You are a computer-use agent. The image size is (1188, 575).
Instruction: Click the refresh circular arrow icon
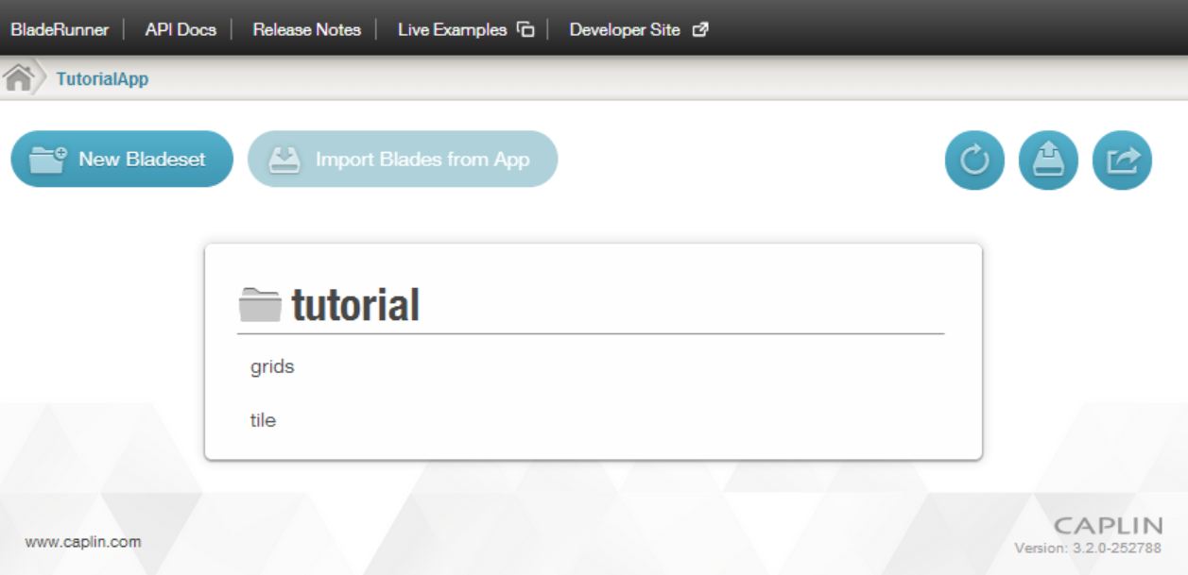point(974,160)
